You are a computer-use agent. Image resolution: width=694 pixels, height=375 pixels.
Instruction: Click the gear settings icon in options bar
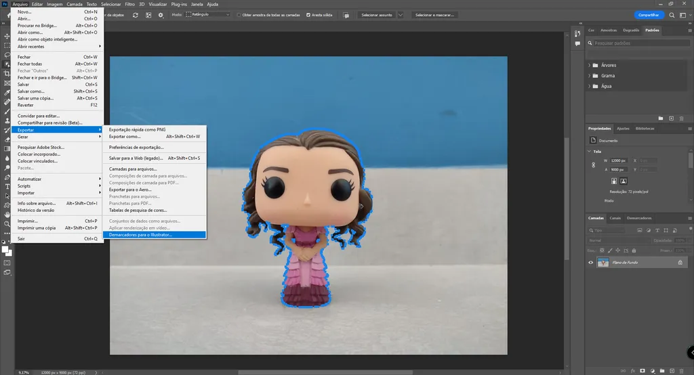click(161, 15)
